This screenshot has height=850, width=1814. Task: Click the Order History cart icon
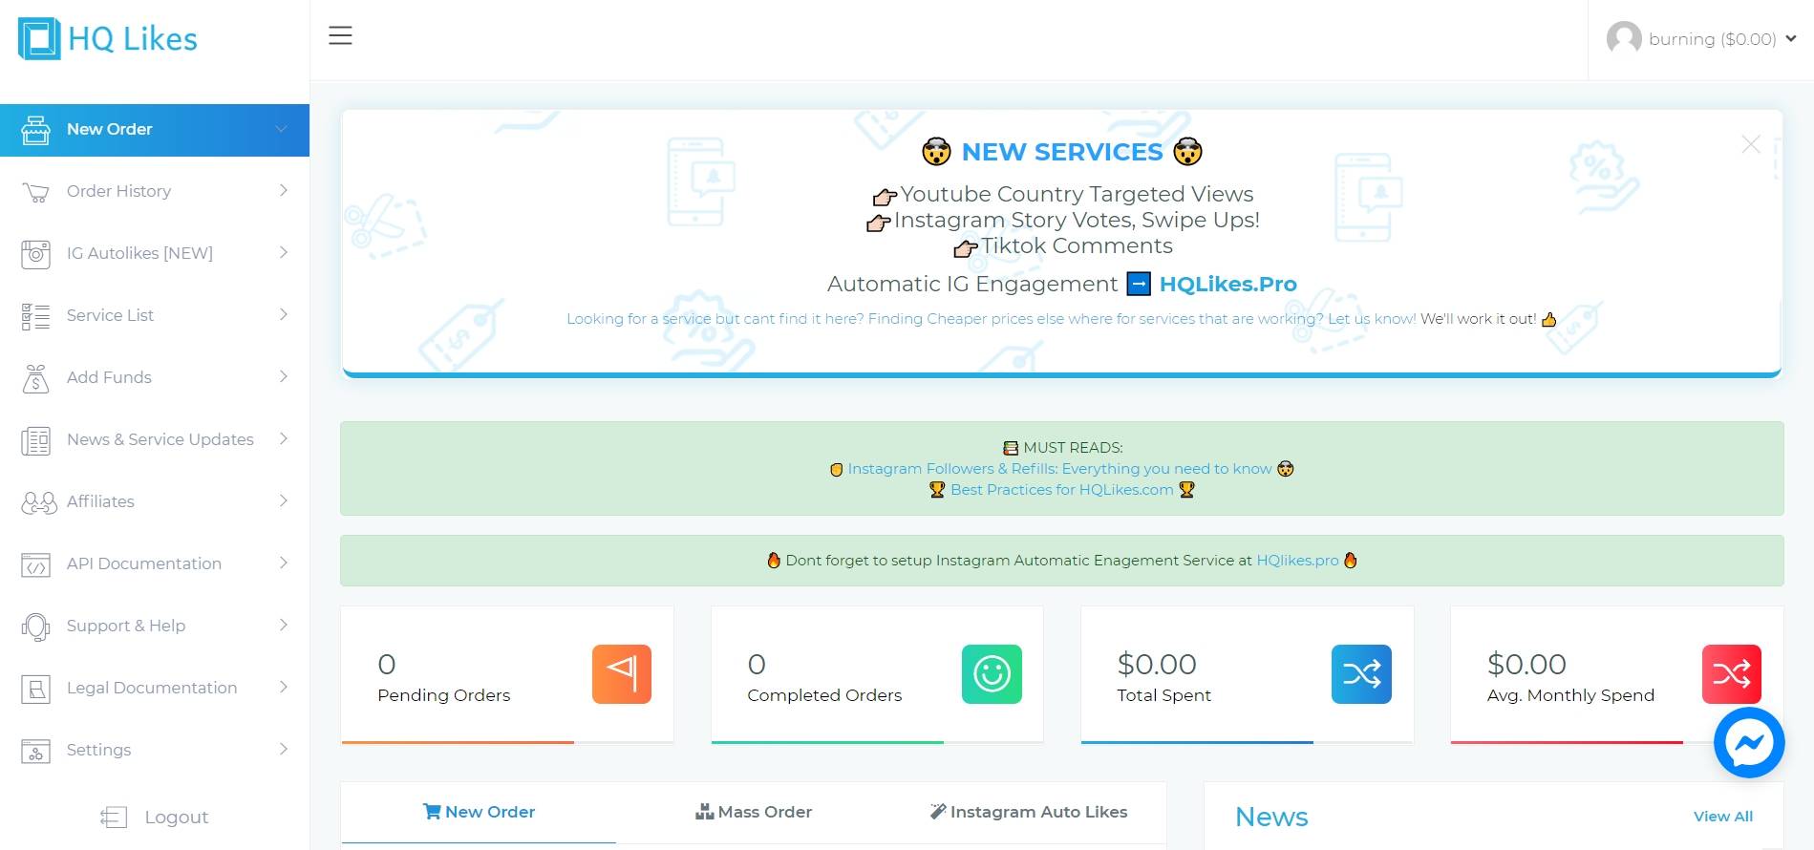point(35,192)
